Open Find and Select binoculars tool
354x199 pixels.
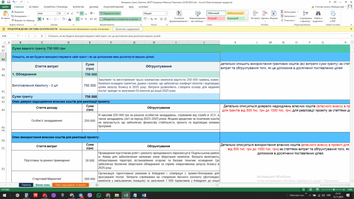tap(318, 13)
